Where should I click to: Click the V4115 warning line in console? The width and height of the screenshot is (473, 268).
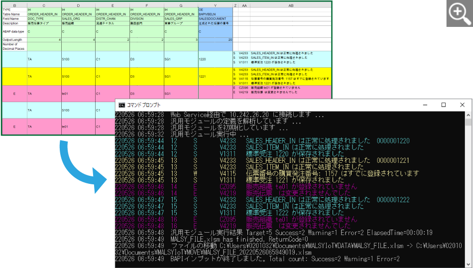[267, 173]
